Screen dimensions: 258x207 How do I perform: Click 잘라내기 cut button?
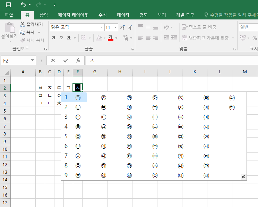click(32, 24)
